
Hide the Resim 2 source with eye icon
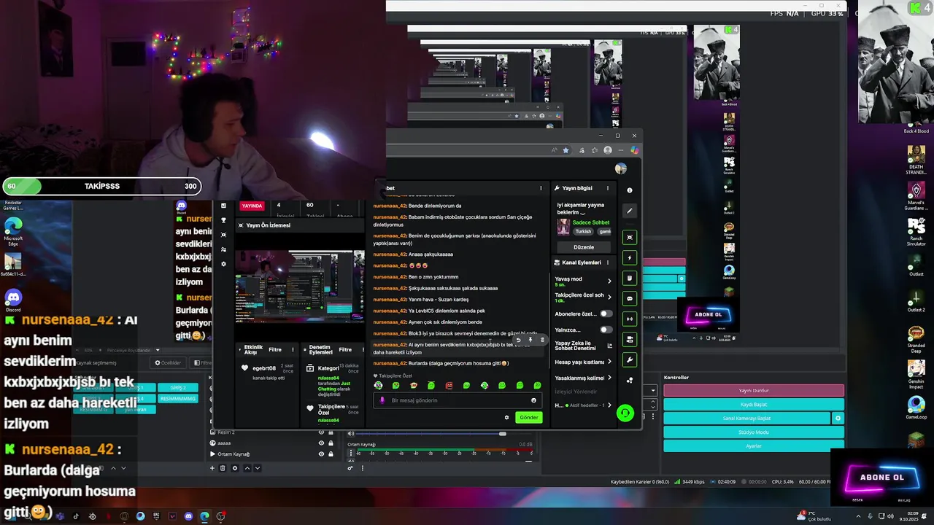point(321,432)
